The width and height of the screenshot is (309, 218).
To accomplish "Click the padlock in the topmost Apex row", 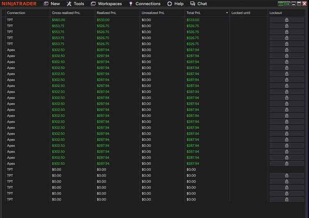I will (287, 50).
